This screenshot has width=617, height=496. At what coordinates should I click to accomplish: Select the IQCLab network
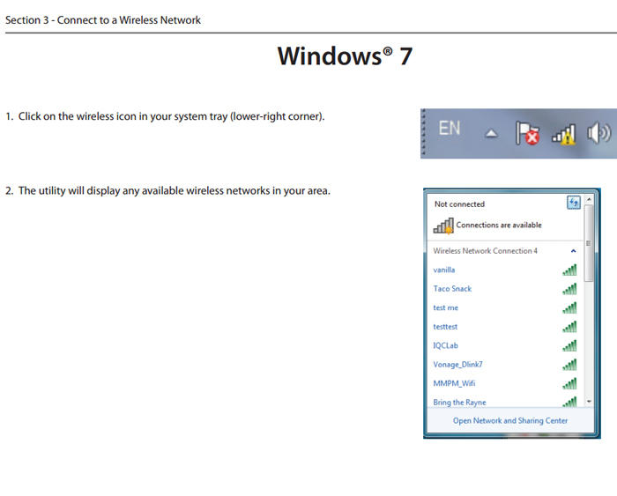pyautogui.click(x=505, y=345)
